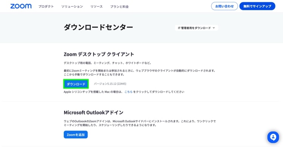The width and height of the screenshot is (283, 147).
Task: Open the chat assistant bubble icon
Action: tap(273, 137)
